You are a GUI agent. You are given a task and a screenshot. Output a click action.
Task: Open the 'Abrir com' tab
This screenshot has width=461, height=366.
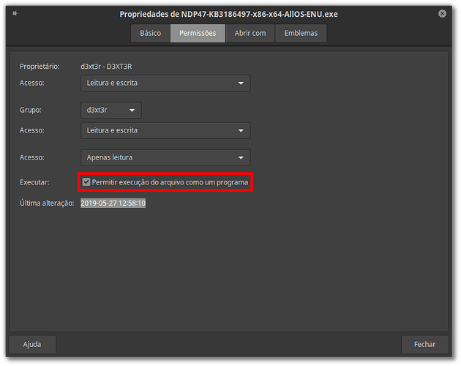tap(250, 33)
